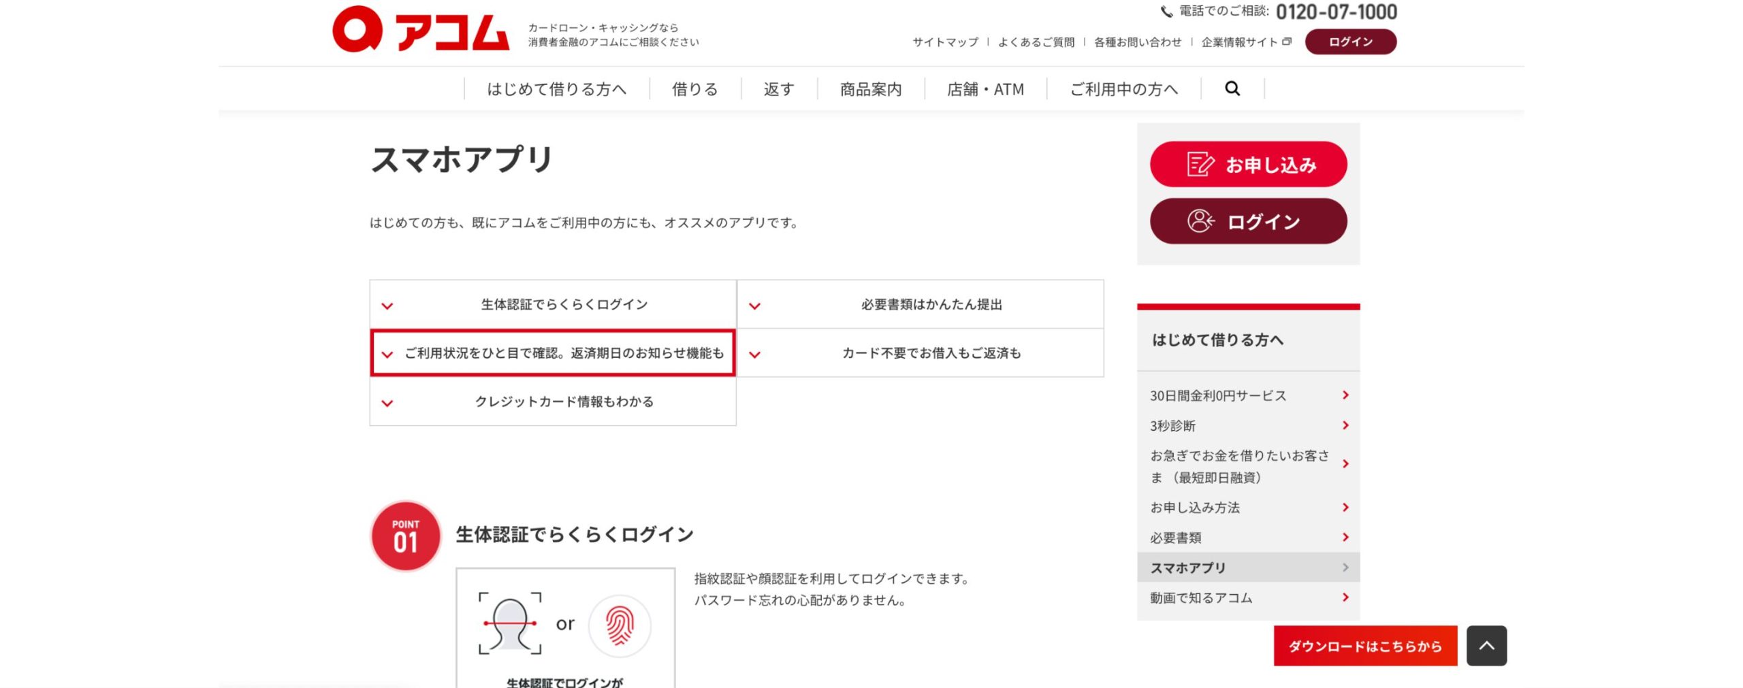The width and height of the screenshot is (1743, 688).
Task: Open 各種お問い合わせ link
Action: pos(1137,42)
